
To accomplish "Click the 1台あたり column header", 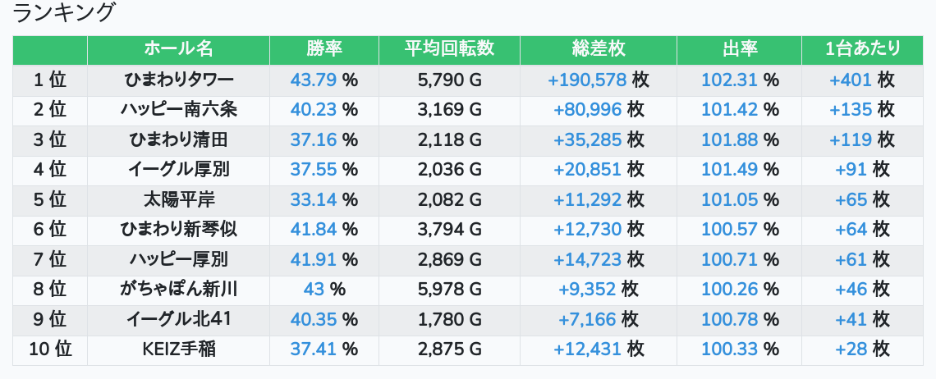I will click(862, 49).
